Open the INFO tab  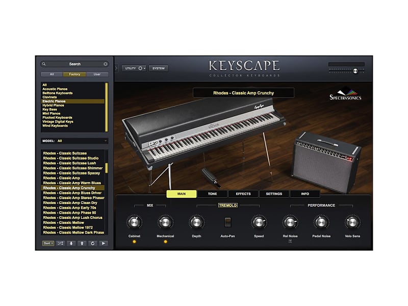coord(305,194)
